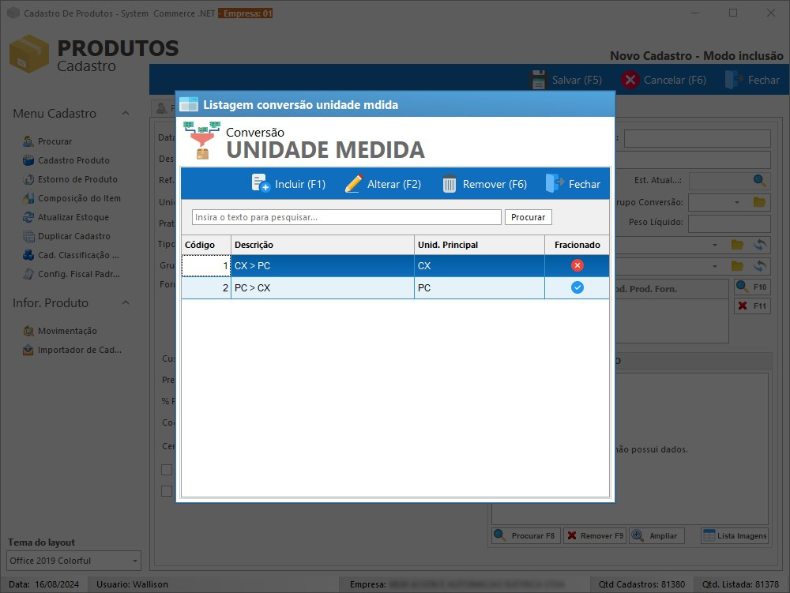
Task: Click the Incluir (F1) icon in the dialog
Action: click(x=260, y=182)
